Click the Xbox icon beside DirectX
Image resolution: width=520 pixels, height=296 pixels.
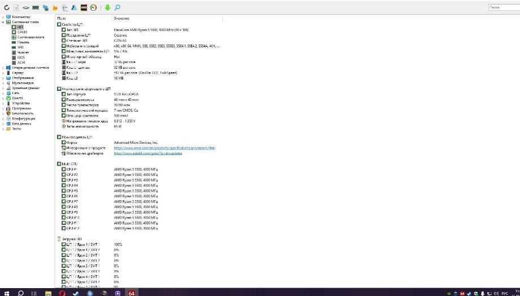(8, 98)
